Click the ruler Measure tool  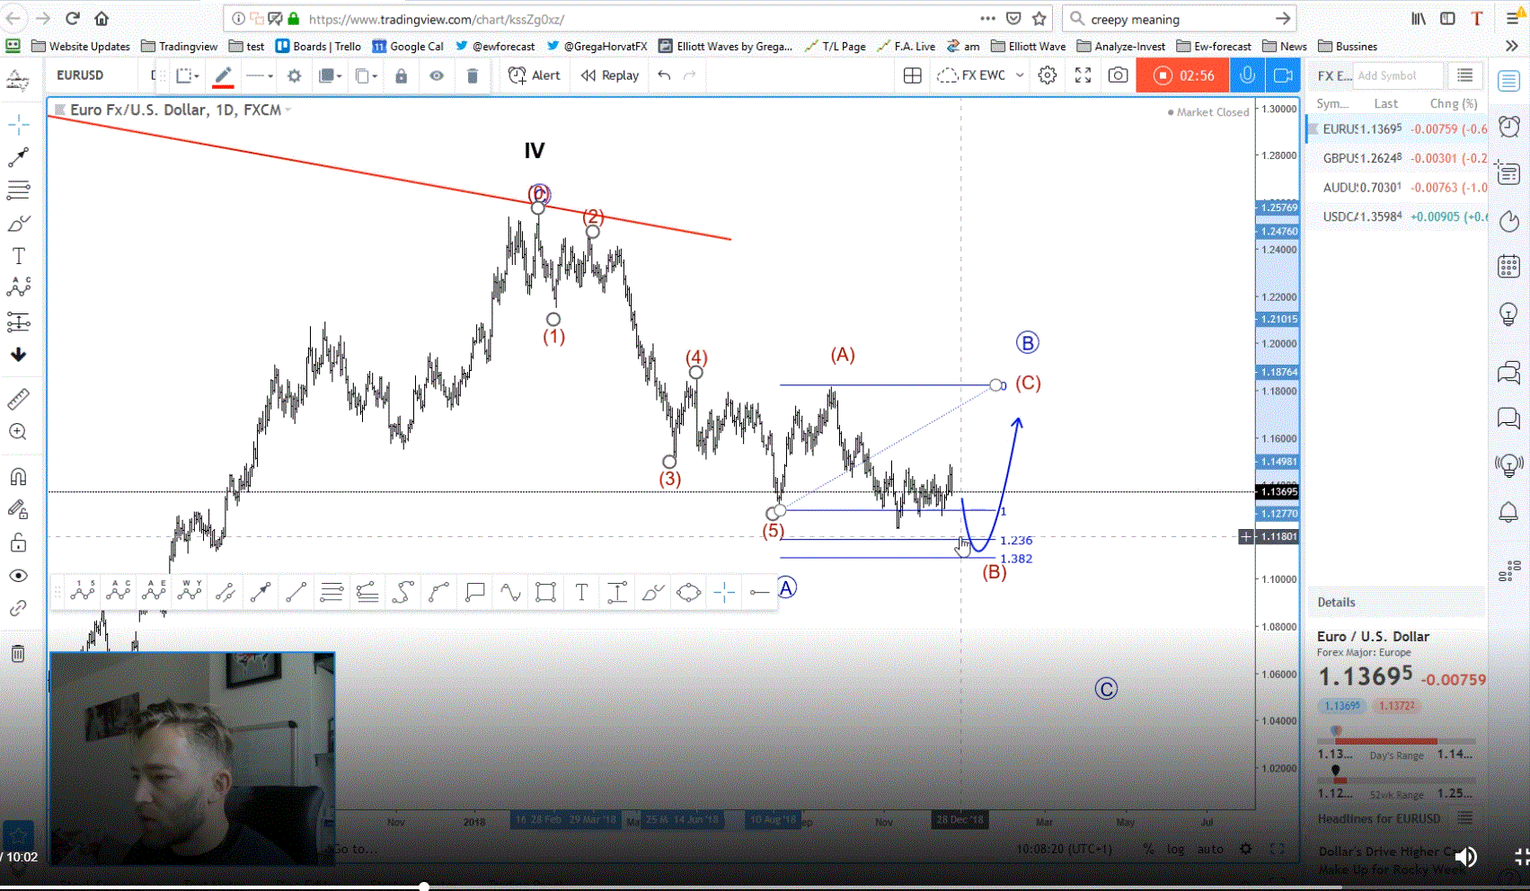18,399
